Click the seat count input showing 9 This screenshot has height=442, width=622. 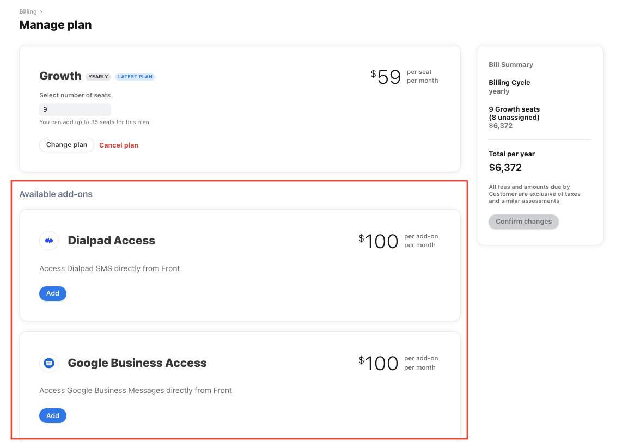(75, 109)
